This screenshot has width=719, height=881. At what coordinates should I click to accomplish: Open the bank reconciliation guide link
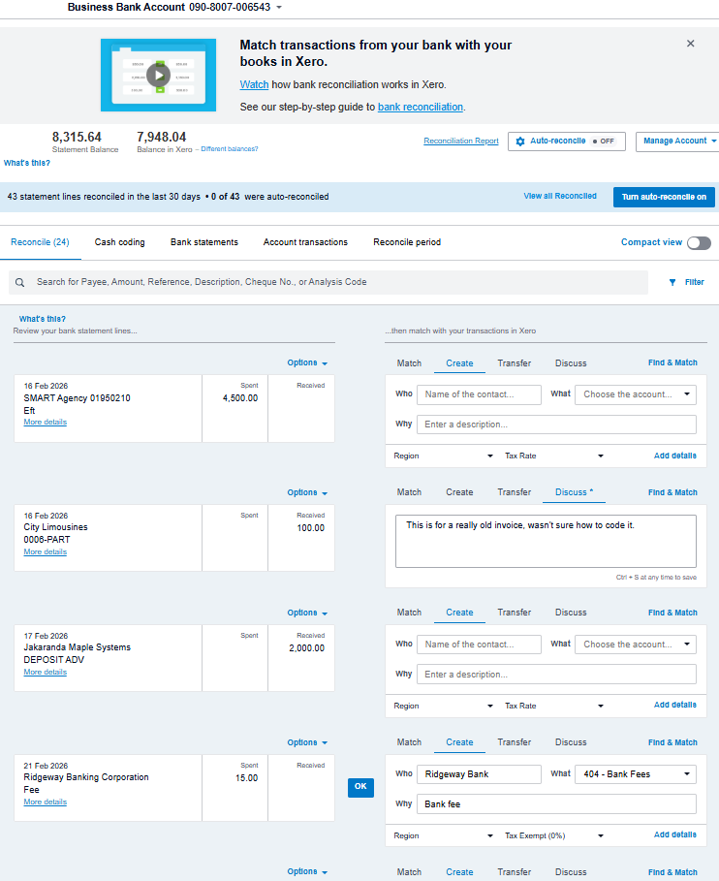[421, 107]
